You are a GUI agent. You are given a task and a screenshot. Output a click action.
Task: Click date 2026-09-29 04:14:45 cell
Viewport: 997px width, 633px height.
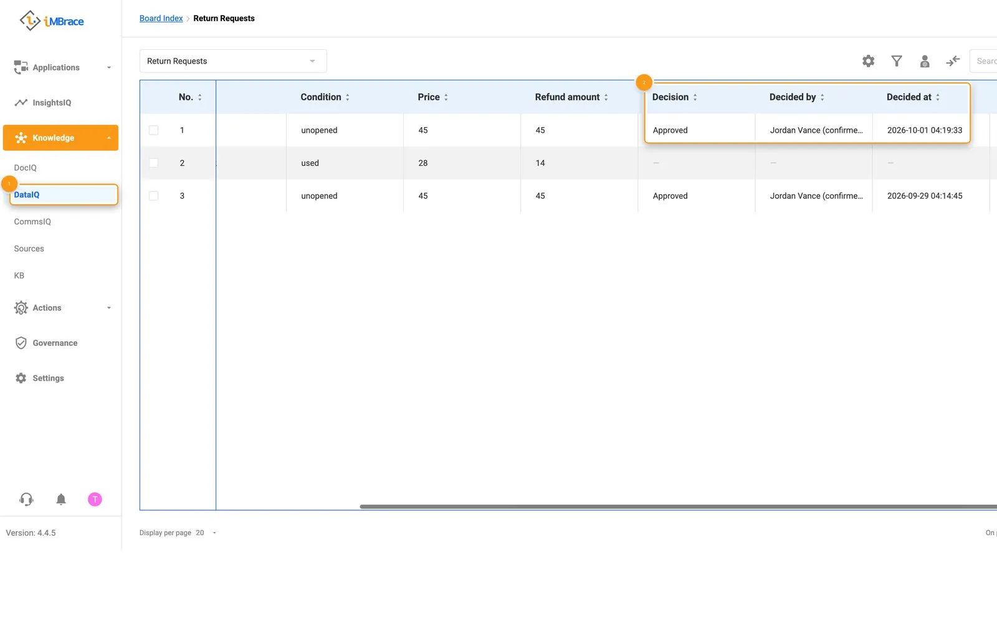925,196
